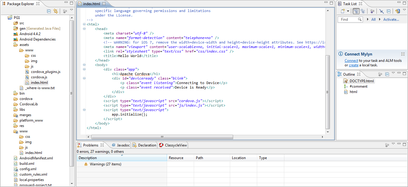Collapse the <body> code fold
This screenshot has height=187, width=408.
84,65
